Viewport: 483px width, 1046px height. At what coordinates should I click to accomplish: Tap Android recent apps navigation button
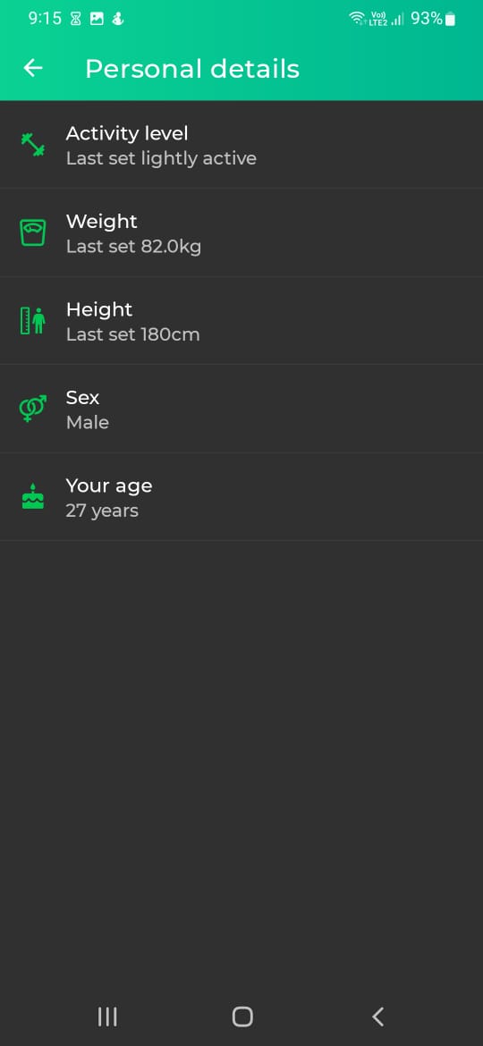[x=107, y=1016]
